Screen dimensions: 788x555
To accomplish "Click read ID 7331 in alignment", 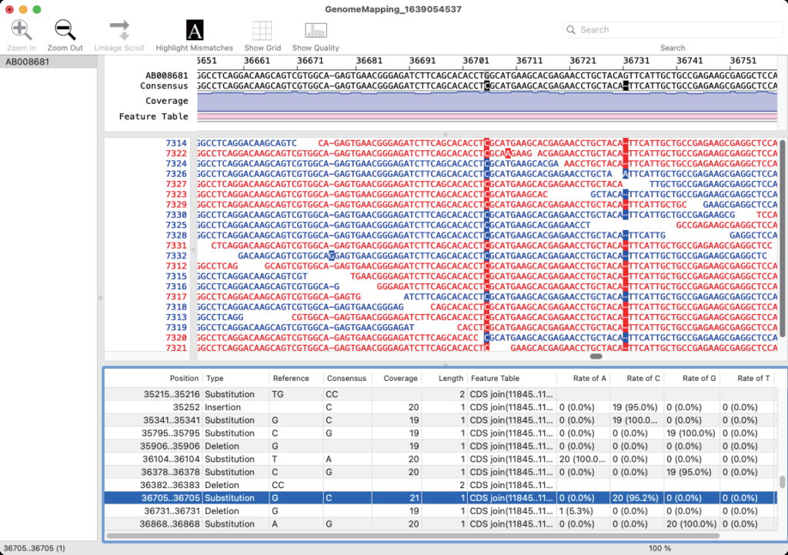I will 176,246.
